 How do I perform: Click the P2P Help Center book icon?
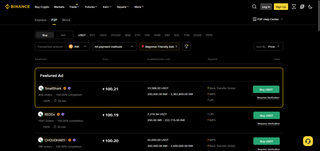pyautogui.click(x=254, y=19)
